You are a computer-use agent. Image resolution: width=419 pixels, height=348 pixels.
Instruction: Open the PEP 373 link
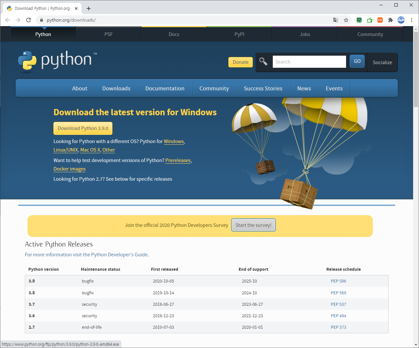click(339, 327)
